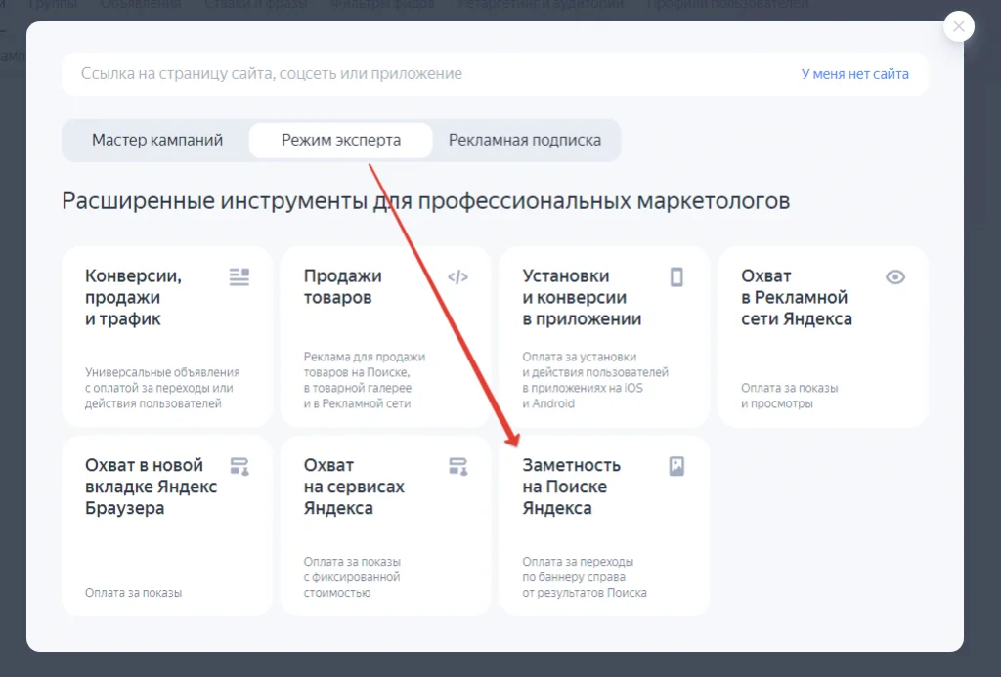Click the bookmark icon on "Заметность на Поиске Яндекса"
1001x677 pixels.
coord(676,466)
